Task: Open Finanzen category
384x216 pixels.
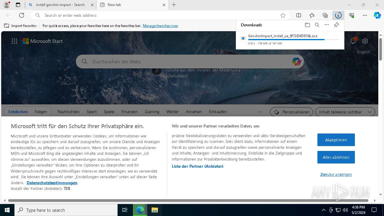Action: coord(130,112)
